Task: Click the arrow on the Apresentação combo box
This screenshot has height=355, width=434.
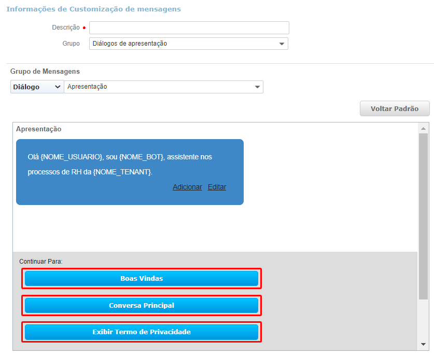Action: (257, 87)
